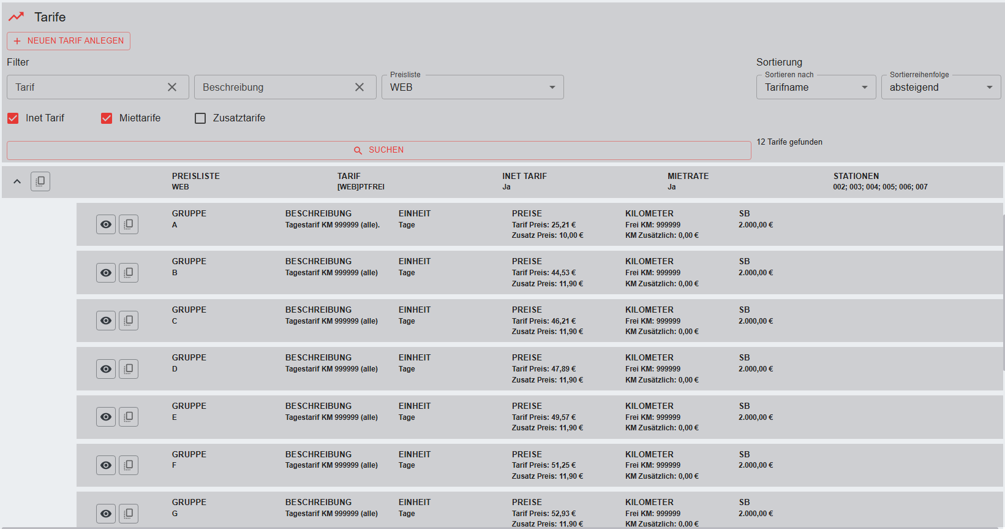1005x529 pixels.
Task: Copy the Gruppe B tariff row
Action: coord(129,273)
